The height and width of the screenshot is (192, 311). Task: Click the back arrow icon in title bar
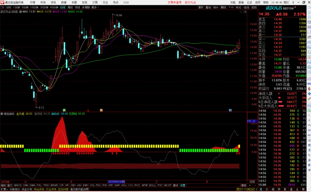[293, 2]
